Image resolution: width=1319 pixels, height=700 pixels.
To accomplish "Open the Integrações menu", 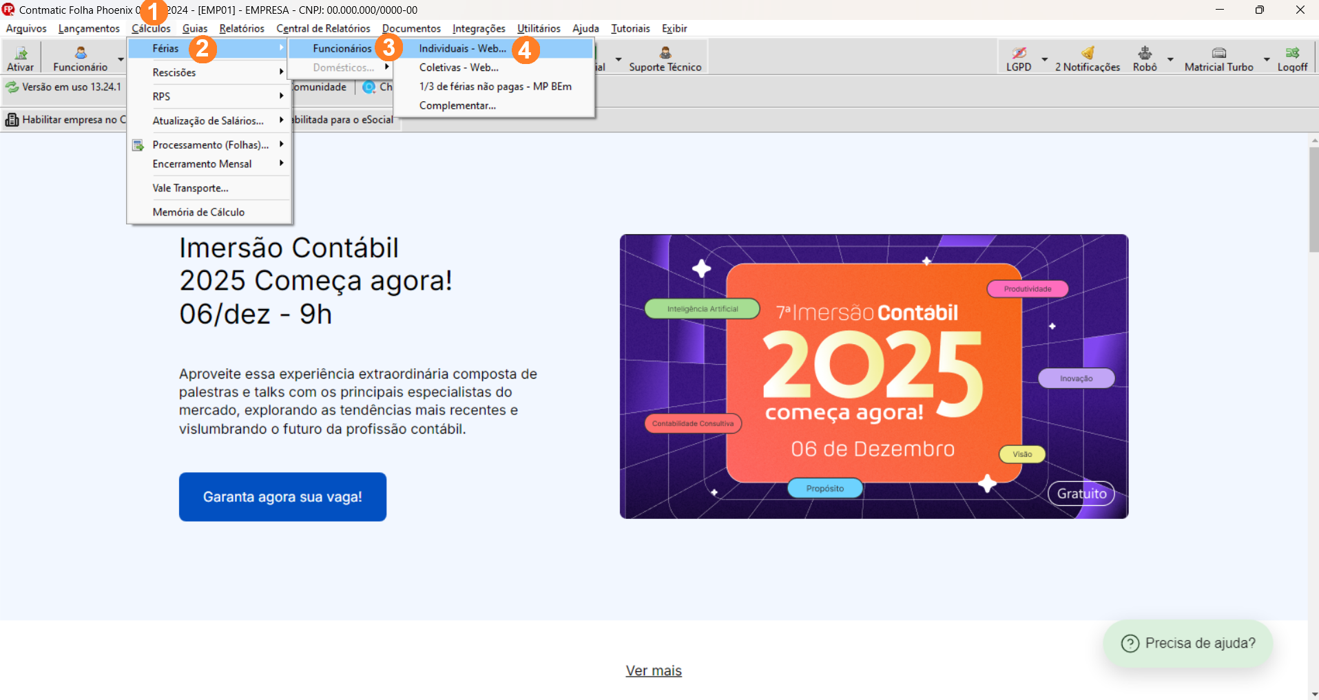I will click(479, 28).
